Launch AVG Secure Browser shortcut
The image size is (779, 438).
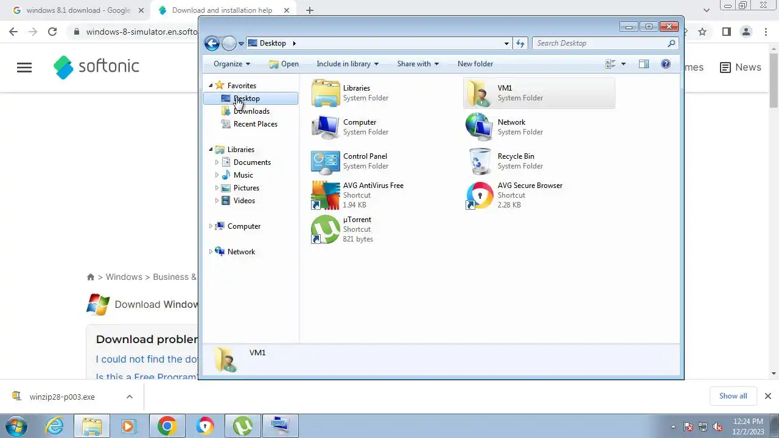480,195
